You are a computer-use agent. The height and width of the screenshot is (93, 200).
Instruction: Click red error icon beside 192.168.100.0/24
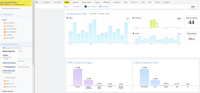pos(5,32)
